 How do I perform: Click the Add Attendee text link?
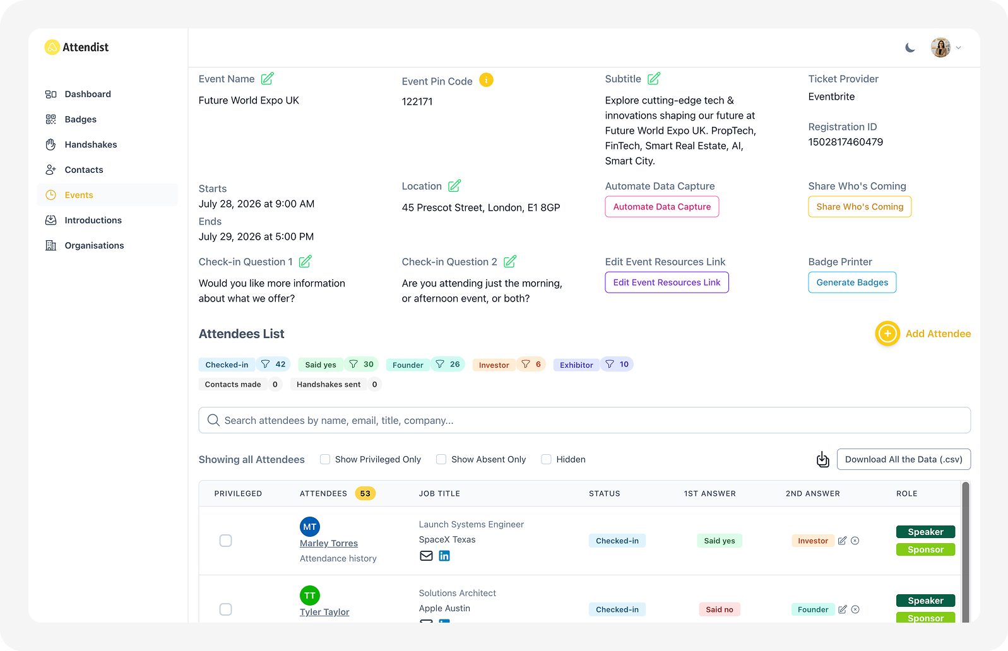click(938, 334)
